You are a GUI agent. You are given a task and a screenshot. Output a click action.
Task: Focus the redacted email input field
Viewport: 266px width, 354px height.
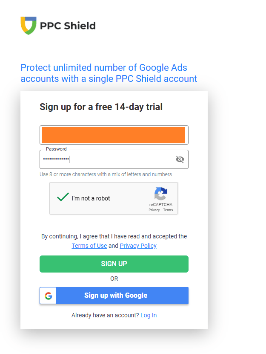[x=114, y=135]
